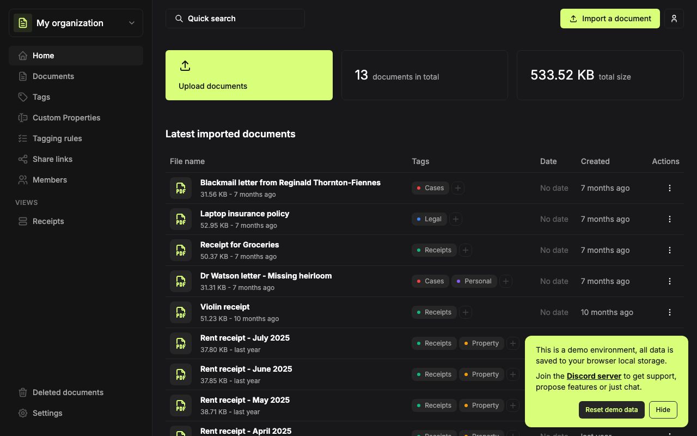Open Rent receipt - June 2025
This screenshot has height=436, width=697.
246,369
